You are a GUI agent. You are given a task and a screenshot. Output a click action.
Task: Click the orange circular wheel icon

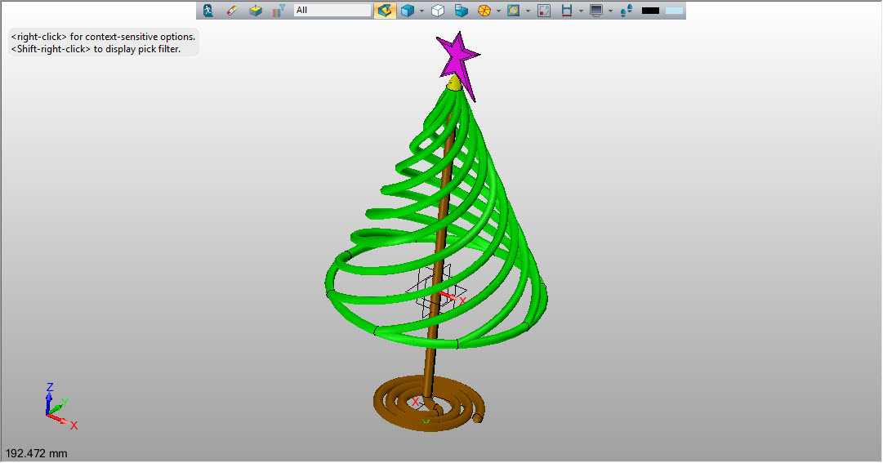484,10
